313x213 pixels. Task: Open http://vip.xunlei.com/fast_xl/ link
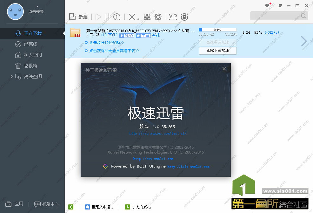click(158, 133)
